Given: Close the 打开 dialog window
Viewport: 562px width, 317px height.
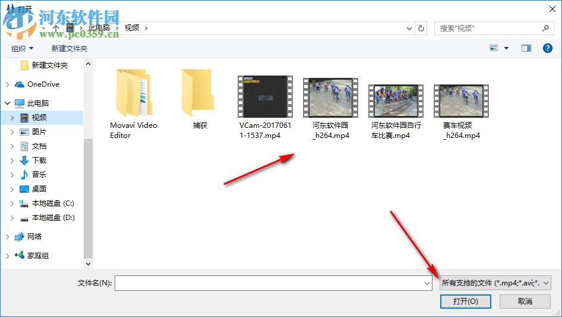Looking at the screenshot, I should click(x=552, y=8).
